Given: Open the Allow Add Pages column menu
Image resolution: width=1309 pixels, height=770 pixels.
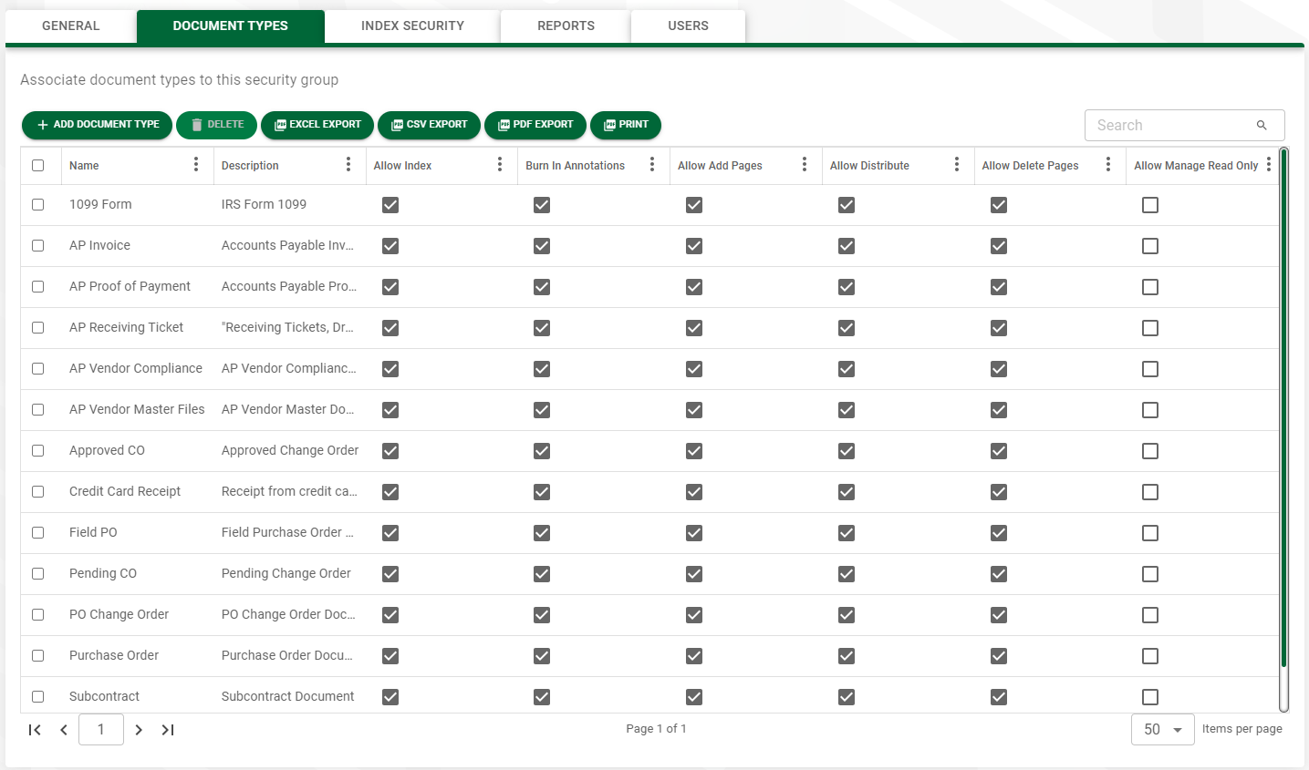Looking at the screenshot, I should [805, 165].
